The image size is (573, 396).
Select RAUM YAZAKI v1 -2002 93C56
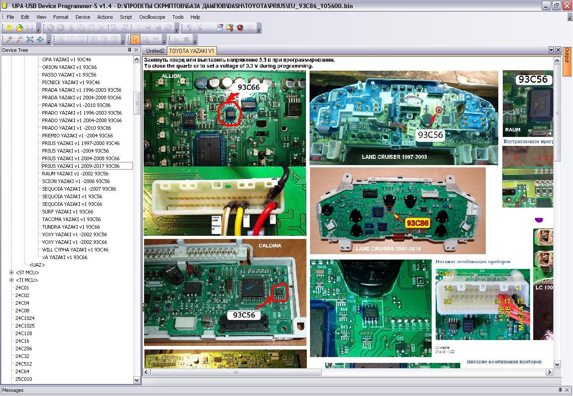[75, 174]
